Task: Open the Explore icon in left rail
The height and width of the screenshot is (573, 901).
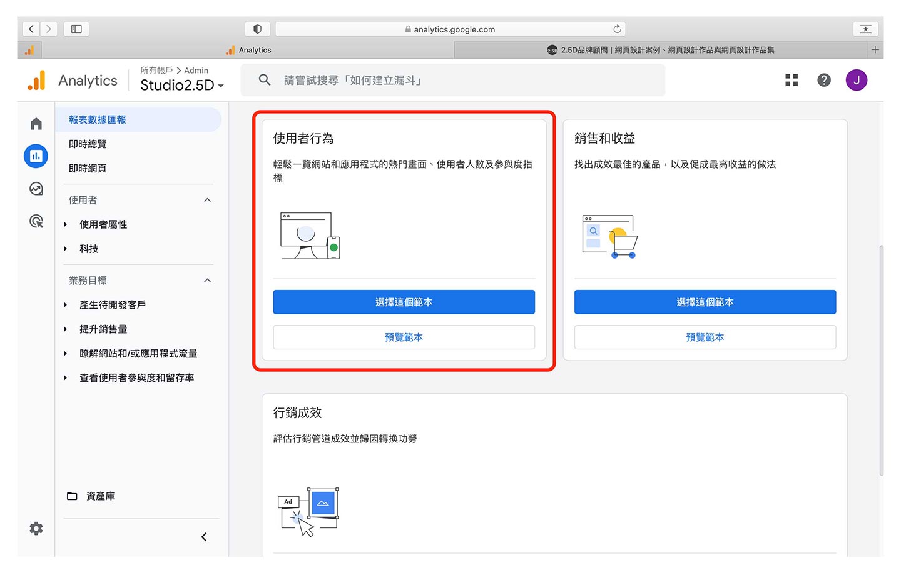Action: pos(36,189)
